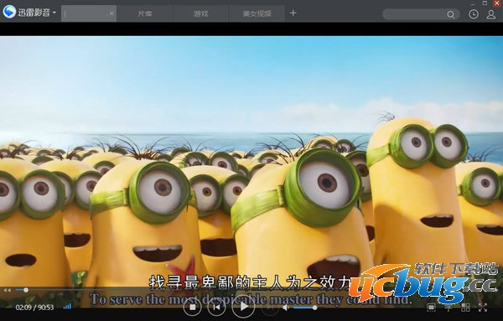The width and height of the screenshot is (503, 321).
Task: Open the grid playlist icon
Action: point(465,308)
